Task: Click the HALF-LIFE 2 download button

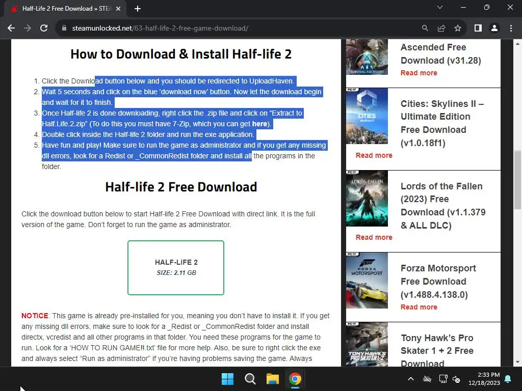Action: point(176,268)
